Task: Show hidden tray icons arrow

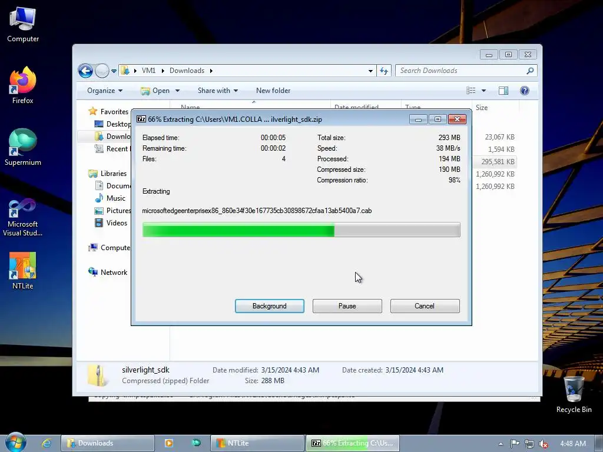Action: coord(501,444)
